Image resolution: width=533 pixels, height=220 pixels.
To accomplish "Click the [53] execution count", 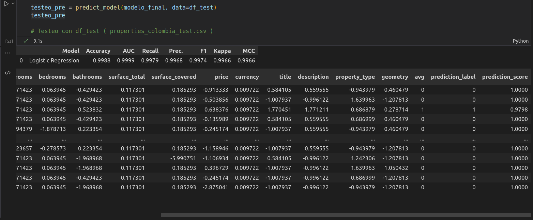I will [9, 41].
